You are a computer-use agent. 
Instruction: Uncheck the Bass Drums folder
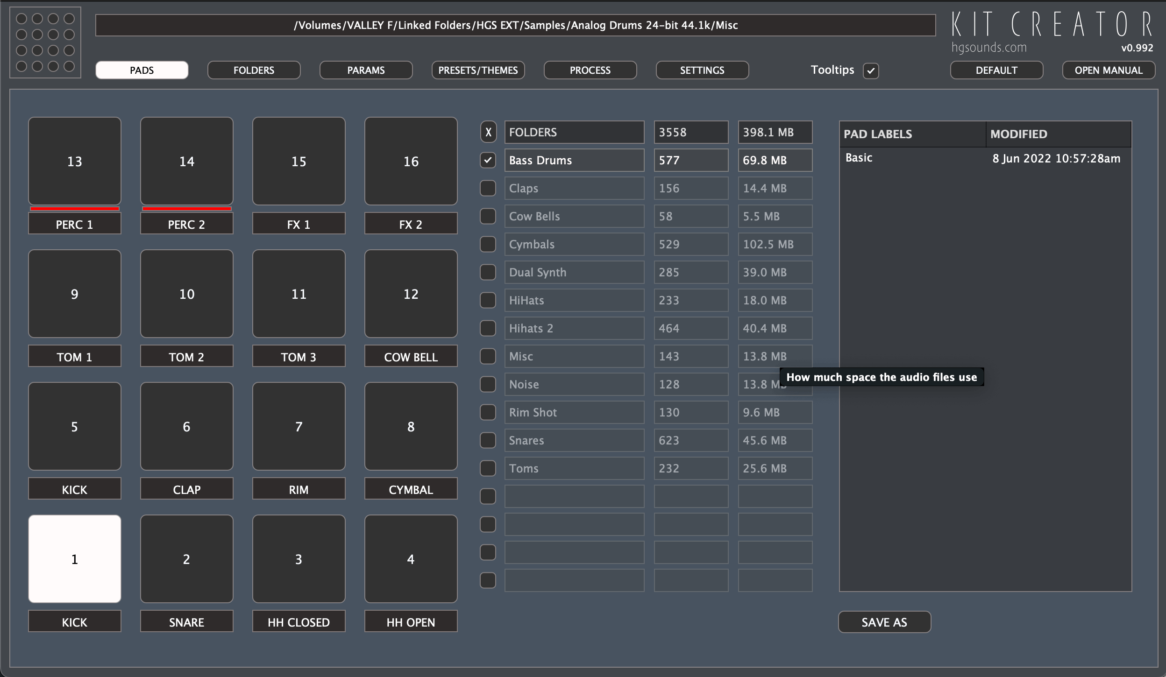(488, 160)
